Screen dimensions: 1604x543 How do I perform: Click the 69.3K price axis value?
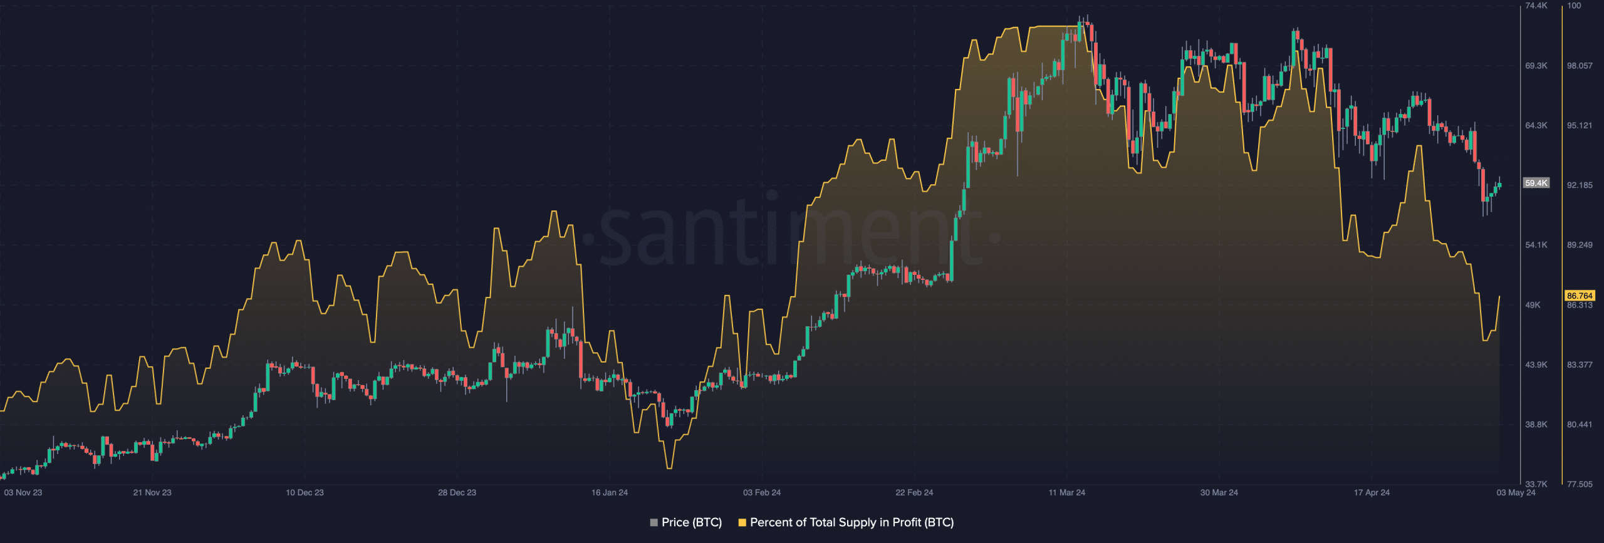[x=1536, y=66]
